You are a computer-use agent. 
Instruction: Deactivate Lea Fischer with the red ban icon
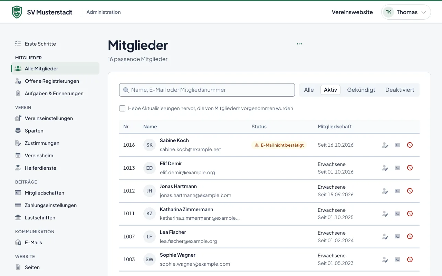[x=410, y=236]
